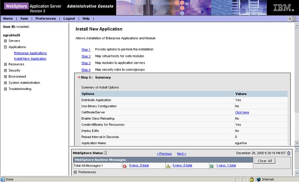Expand the Servers tree node
The height and width of the screenshot is (182, 299).
[x=5, y=41]
